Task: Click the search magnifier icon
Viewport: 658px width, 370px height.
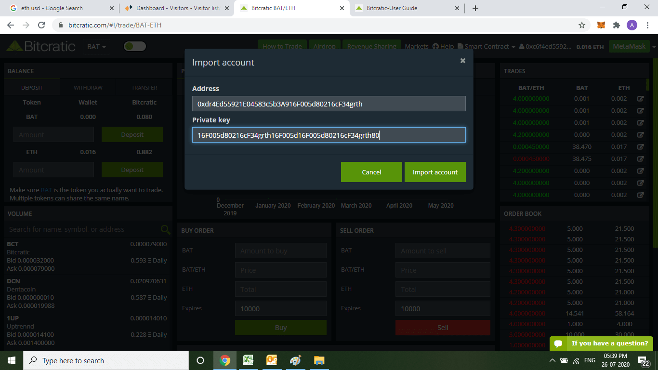Action: 165,229
